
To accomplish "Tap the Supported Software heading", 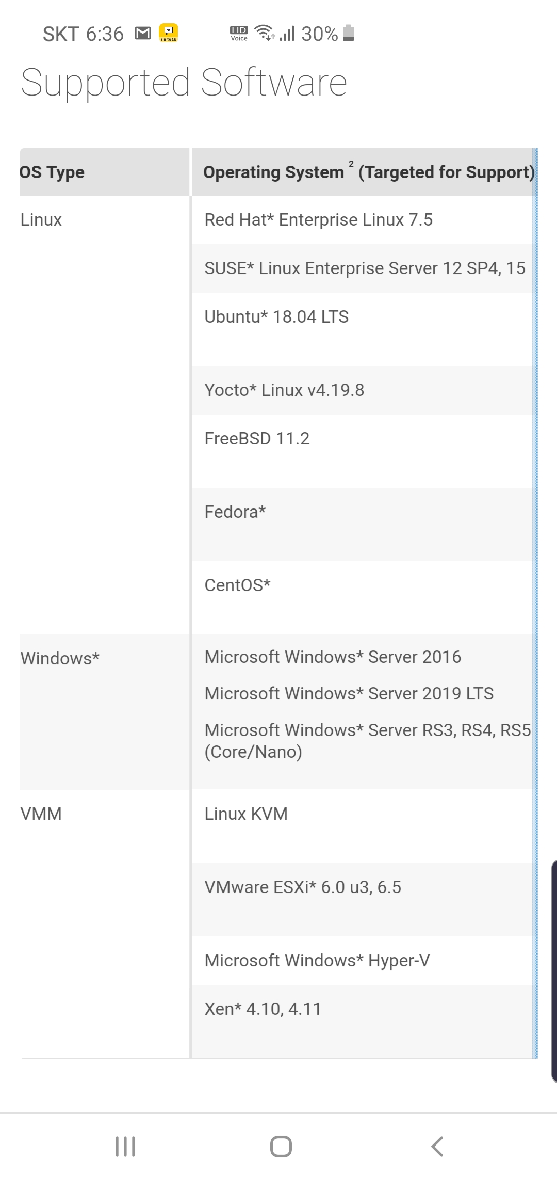I will point(184,83).
